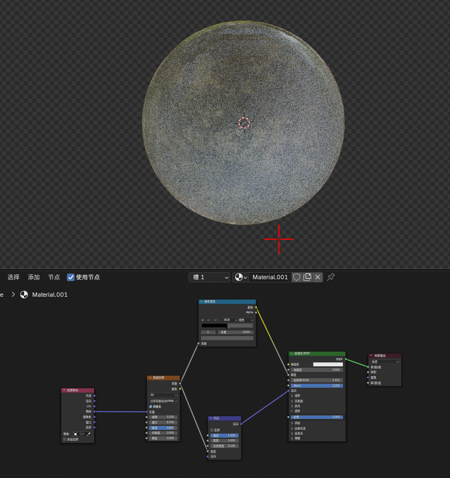Collapse the Principled BSDF node header arrow
450x478 pixels.
click(x=291, y=354)
